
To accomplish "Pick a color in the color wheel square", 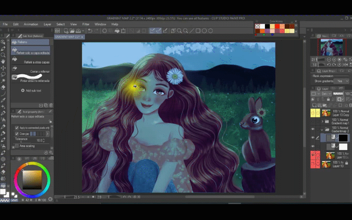I will point(32,179).
